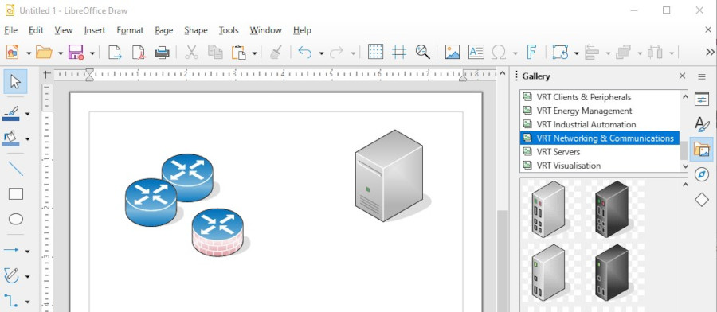Open the New document dropdown arrow
Viewport: 717px width, 312px height.
tap(29, 53)
